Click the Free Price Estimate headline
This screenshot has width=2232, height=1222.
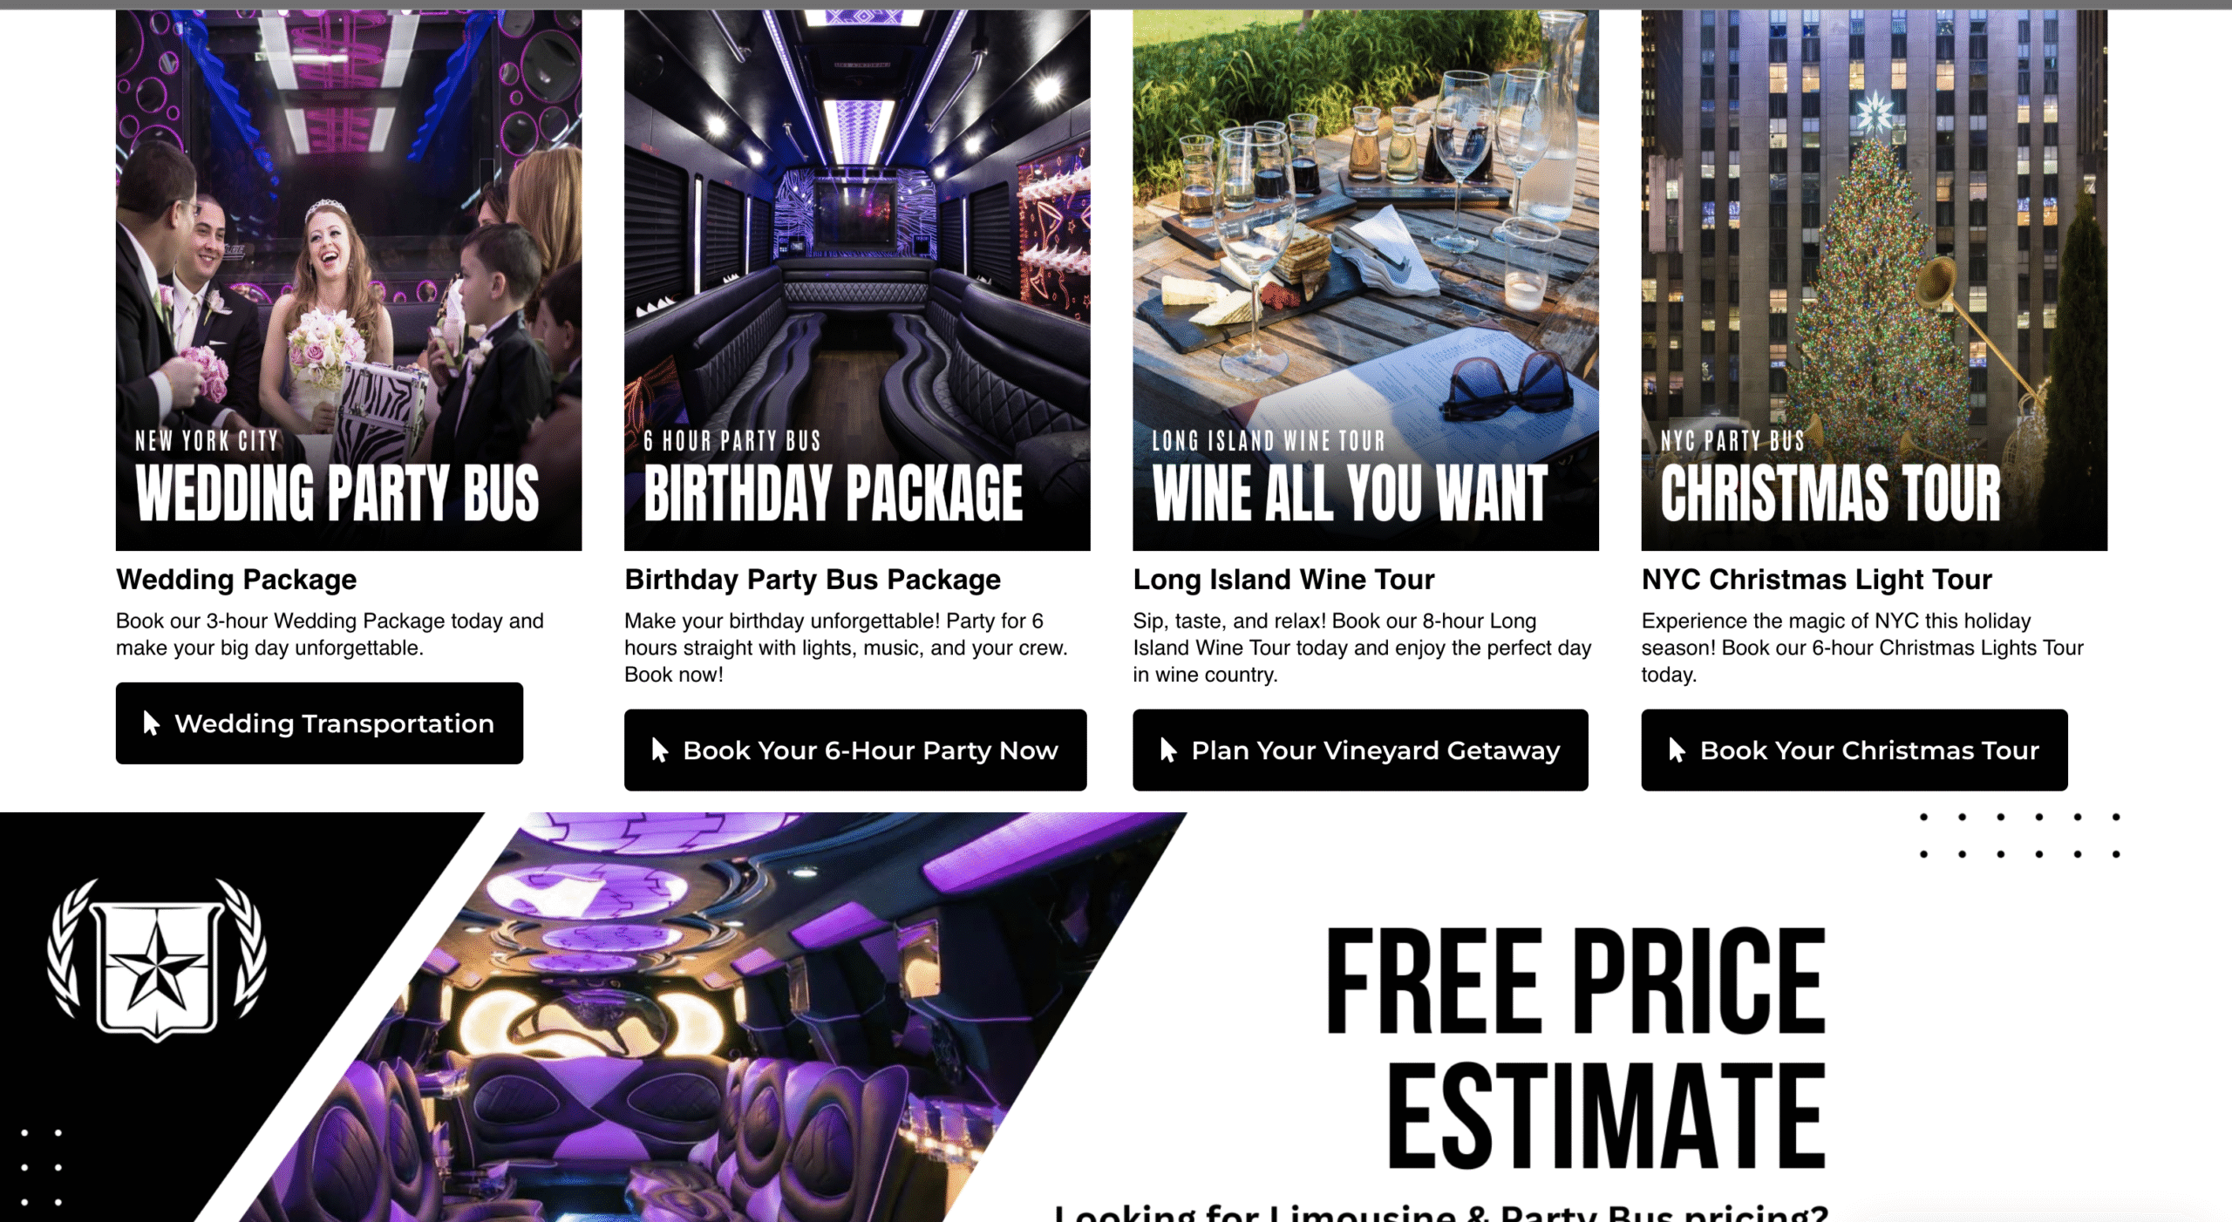(x=1575, y=1047)
